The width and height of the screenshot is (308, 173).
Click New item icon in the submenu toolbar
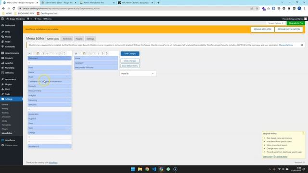90,53
